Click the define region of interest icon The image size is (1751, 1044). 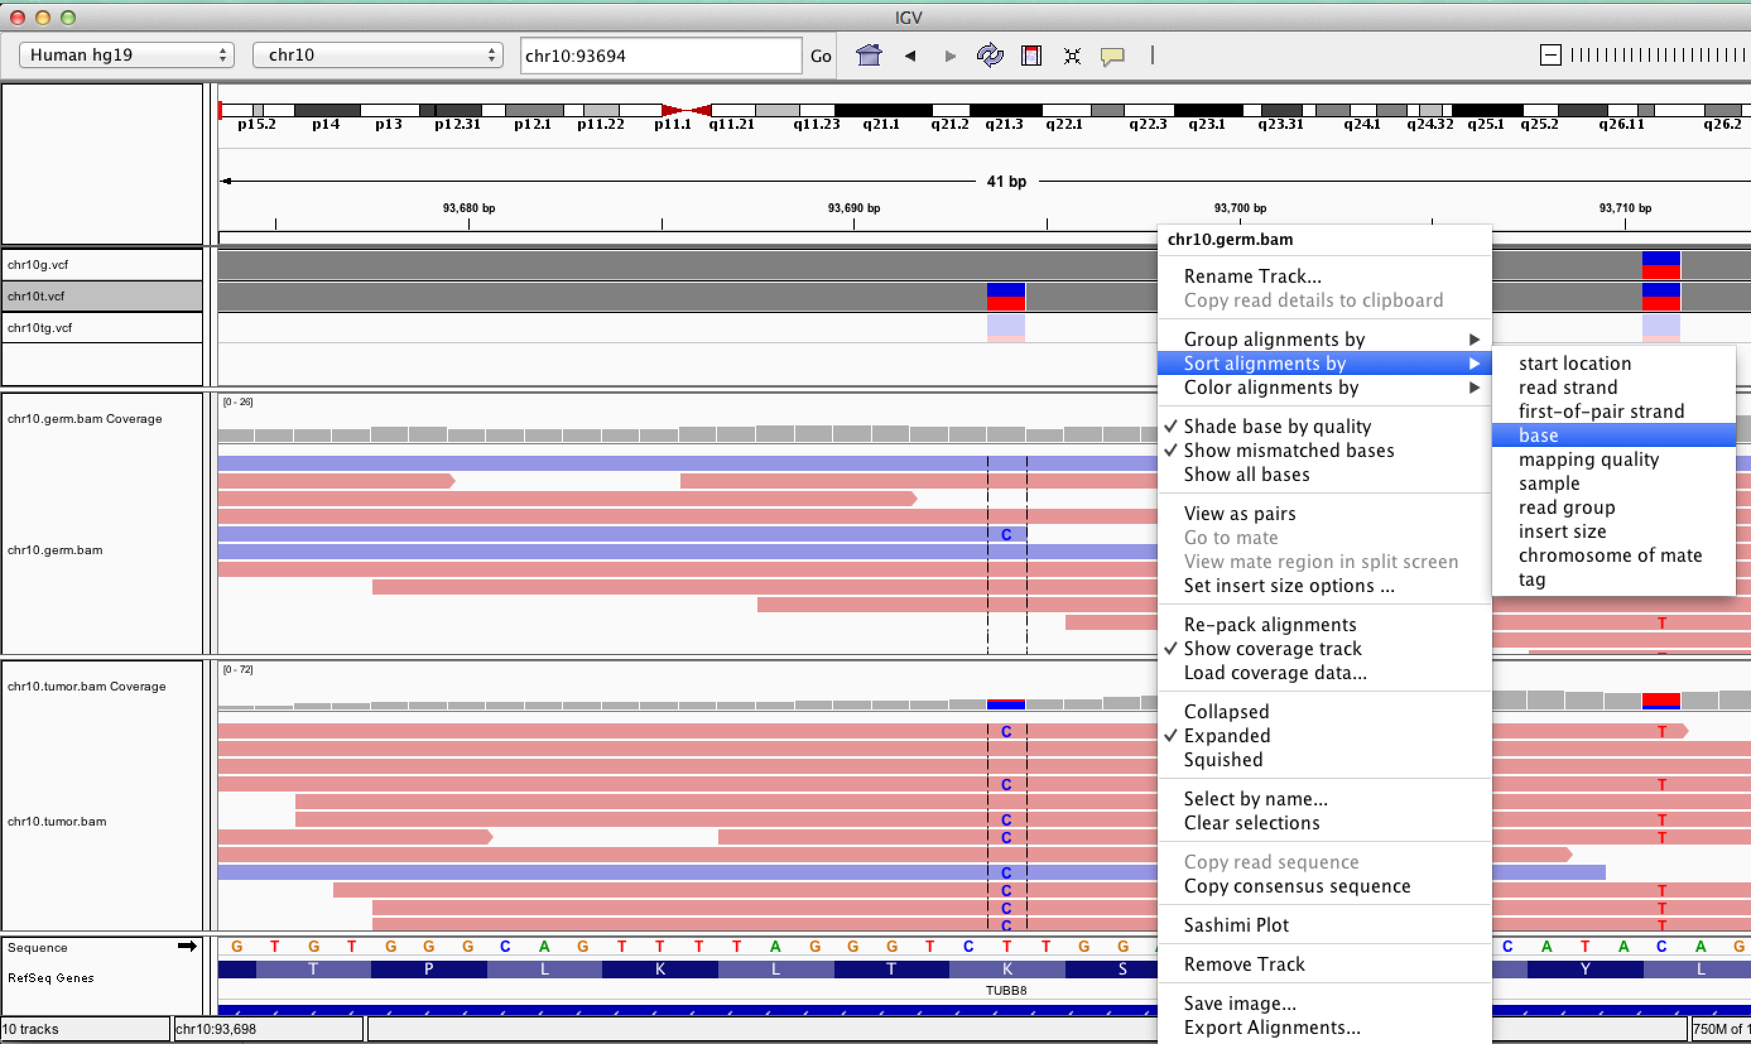pos(1031,56)
